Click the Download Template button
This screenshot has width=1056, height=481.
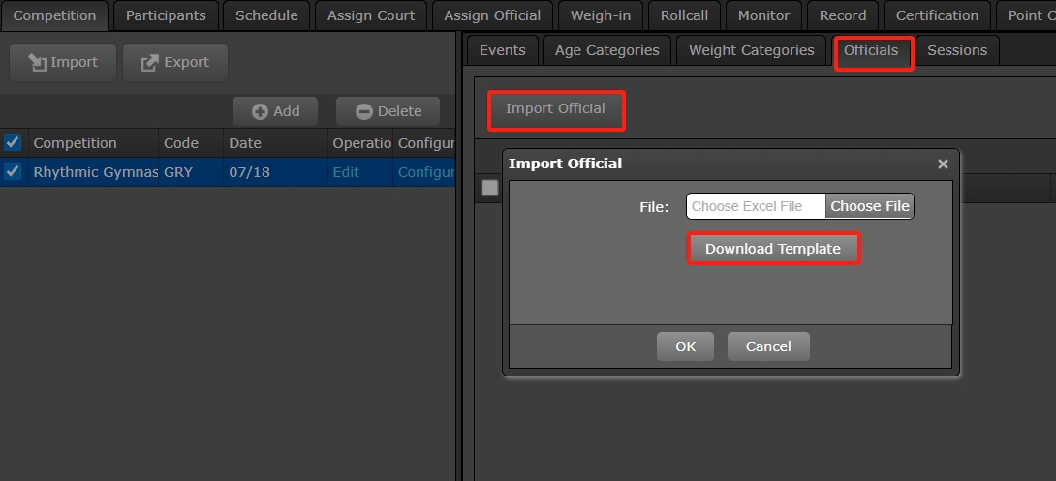(x=773, y=249)
